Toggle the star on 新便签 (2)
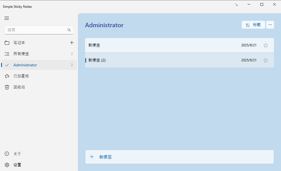Image resolution: width=281 pixels, height=171 pixels. pos(266,60)
